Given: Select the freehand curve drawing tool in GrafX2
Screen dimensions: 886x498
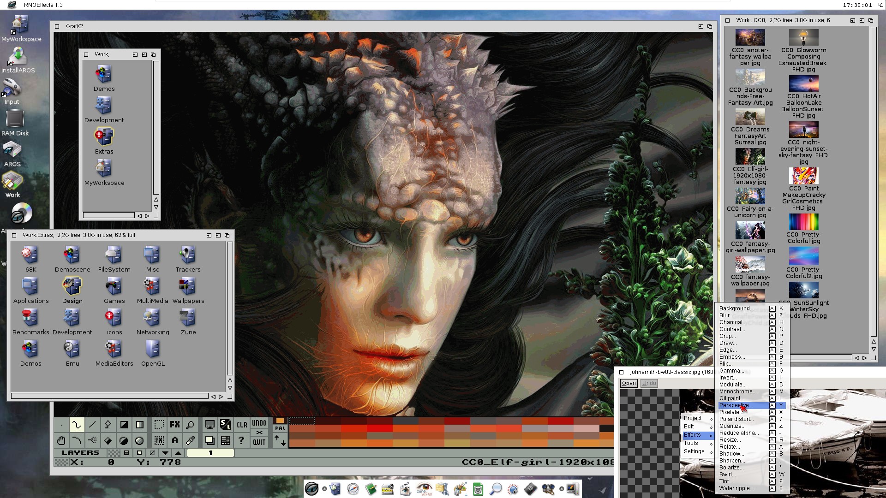Looking at the screenshot, I should coord(77,425).
